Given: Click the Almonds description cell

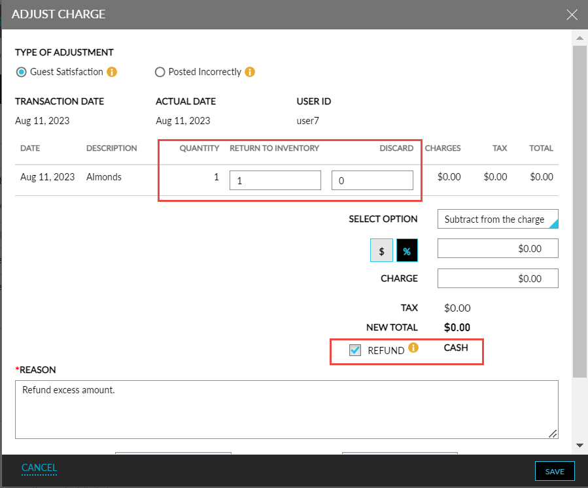Looking at the screenshot, I should pos(104,177).
